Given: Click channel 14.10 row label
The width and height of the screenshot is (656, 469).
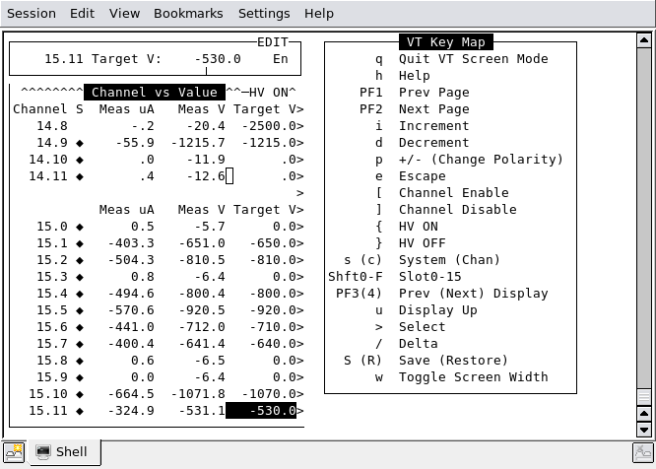Looking at the screenshot, I should tap(48, 160).
